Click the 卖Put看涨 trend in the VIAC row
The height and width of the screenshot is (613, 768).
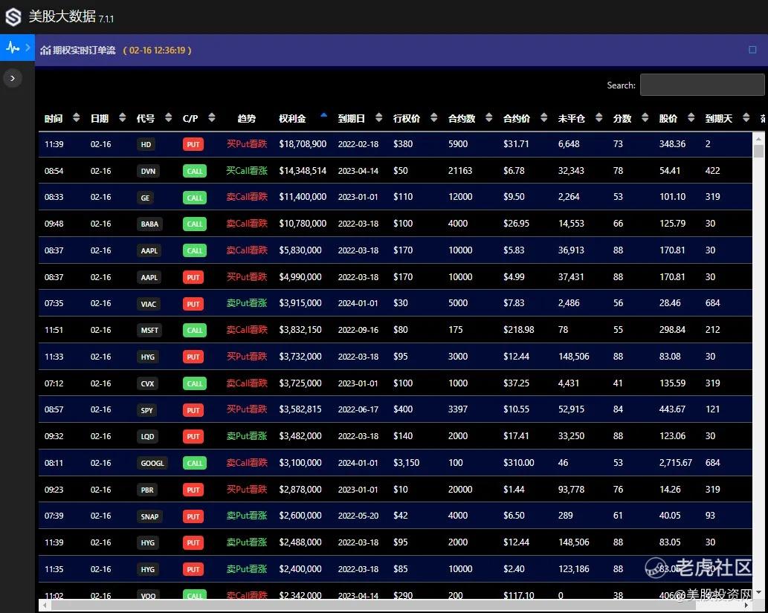pyautogui.click(x=247, y=303)
